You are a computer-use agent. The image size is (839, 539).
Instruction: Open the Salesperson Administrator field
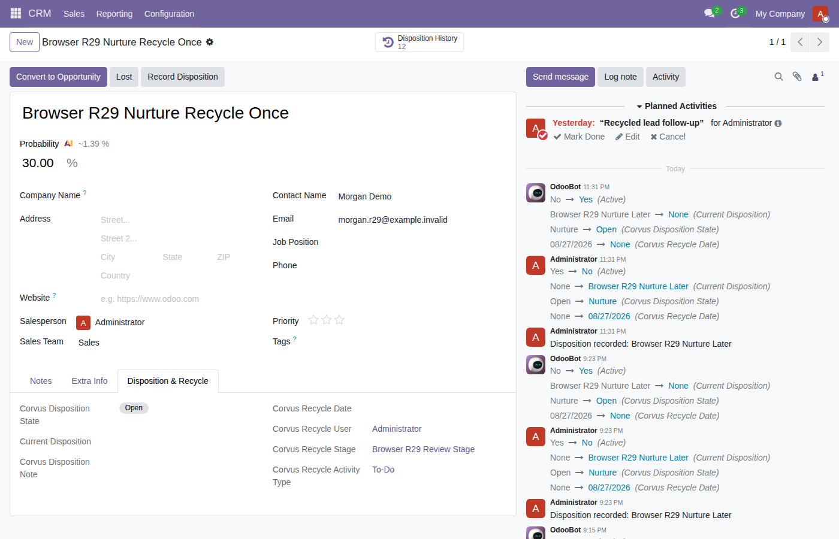pos(165,322)
